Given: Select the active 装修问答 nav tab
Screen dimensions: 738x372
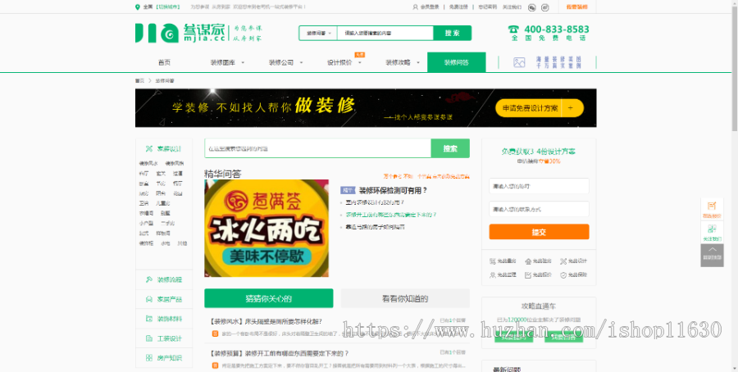Looking at the screenshot, I should [x=456, y=62].
